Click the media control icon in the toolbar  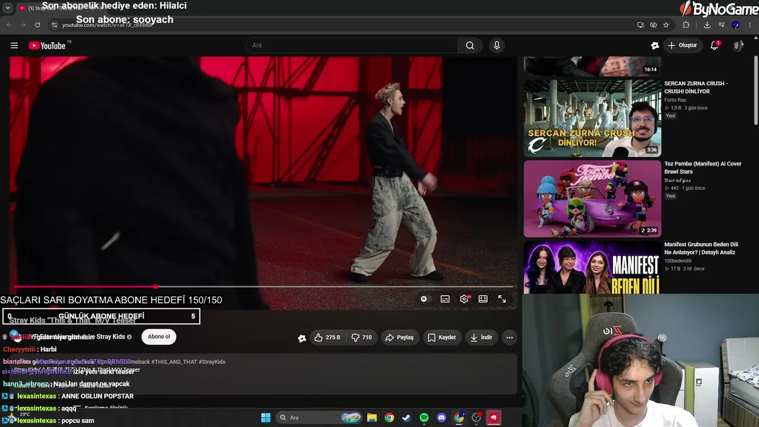pos(721,25)
